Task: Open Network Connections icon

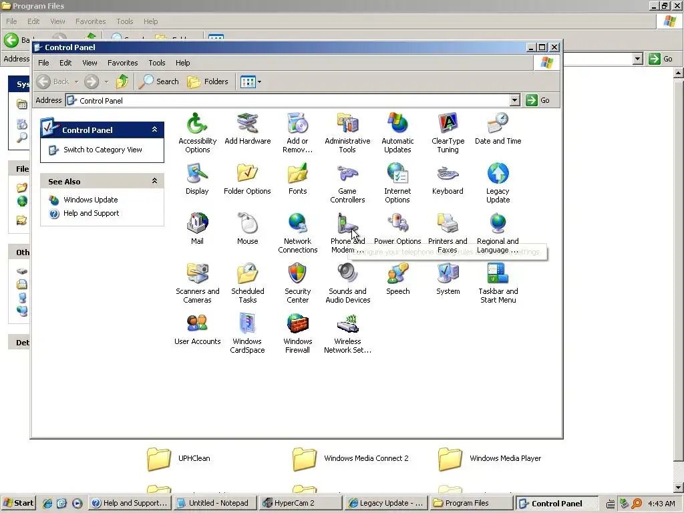Action: click(297, 224)
